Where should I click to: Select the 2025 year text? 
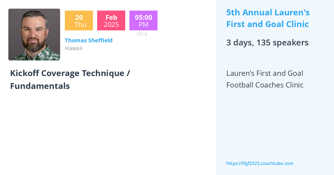click(x=111, y=25)
